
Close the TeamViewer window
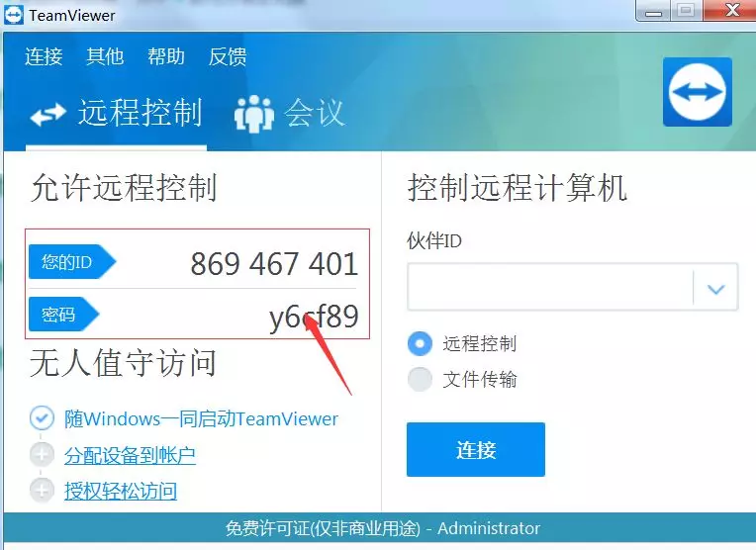(732, 10)
